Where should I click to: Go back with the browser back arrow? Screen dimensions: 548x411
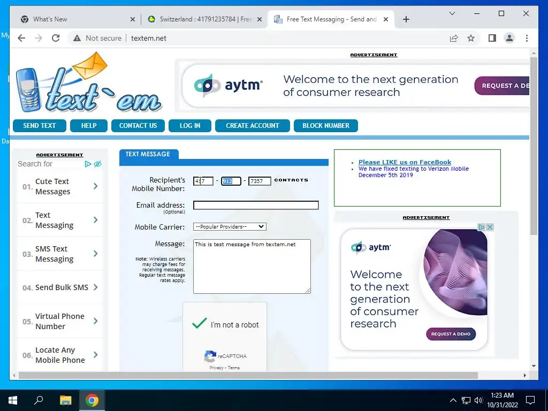tap(21, 38)
